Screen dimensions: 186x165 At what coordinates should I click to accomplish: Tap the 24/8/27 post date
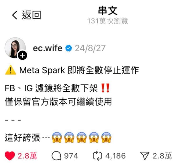[90, 48]
